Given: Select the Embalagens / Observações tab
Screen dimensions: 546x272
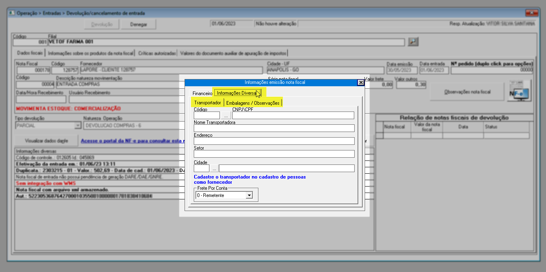Looking at the screenshot, I should [253, 103].
